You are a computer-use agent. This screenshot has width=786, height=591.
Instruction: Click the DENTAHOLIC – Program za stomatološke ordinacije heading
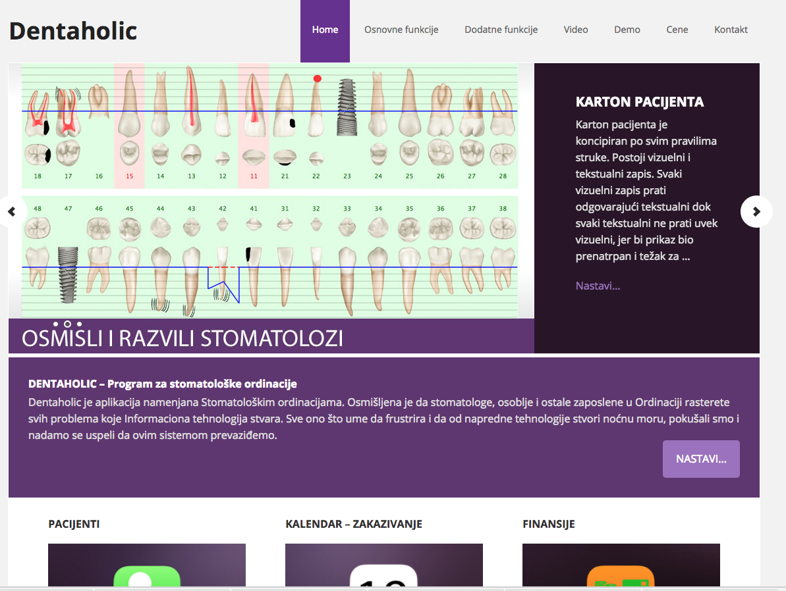click(x=163, y=384)
